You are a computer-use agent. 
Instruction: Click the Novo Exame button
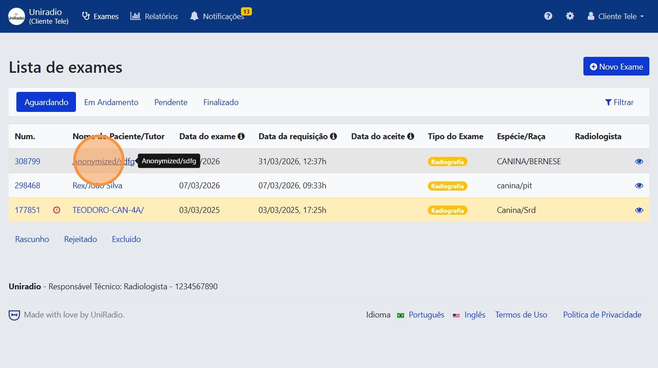[616, 66]
